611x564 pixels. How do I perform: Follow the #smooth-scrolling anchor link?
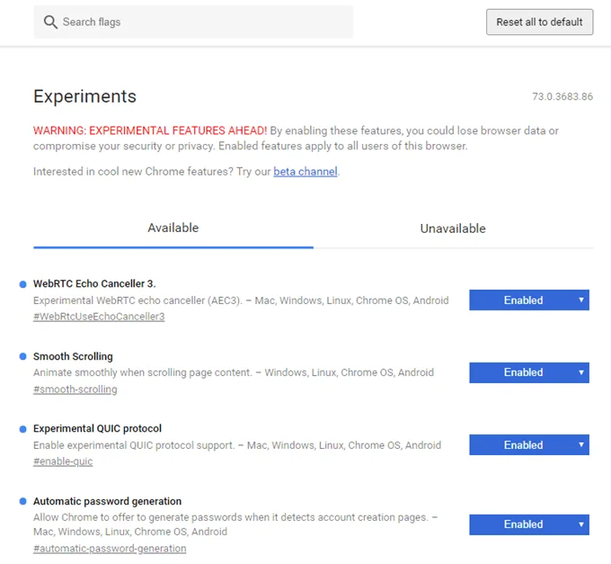(x=75, y=389)
